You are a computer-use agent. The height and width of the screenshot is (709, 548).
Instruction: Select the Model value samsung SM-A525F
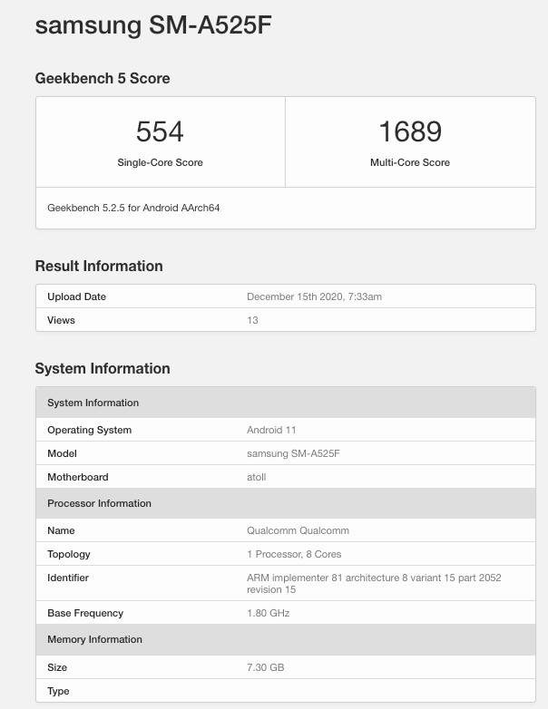click(293, 453)
